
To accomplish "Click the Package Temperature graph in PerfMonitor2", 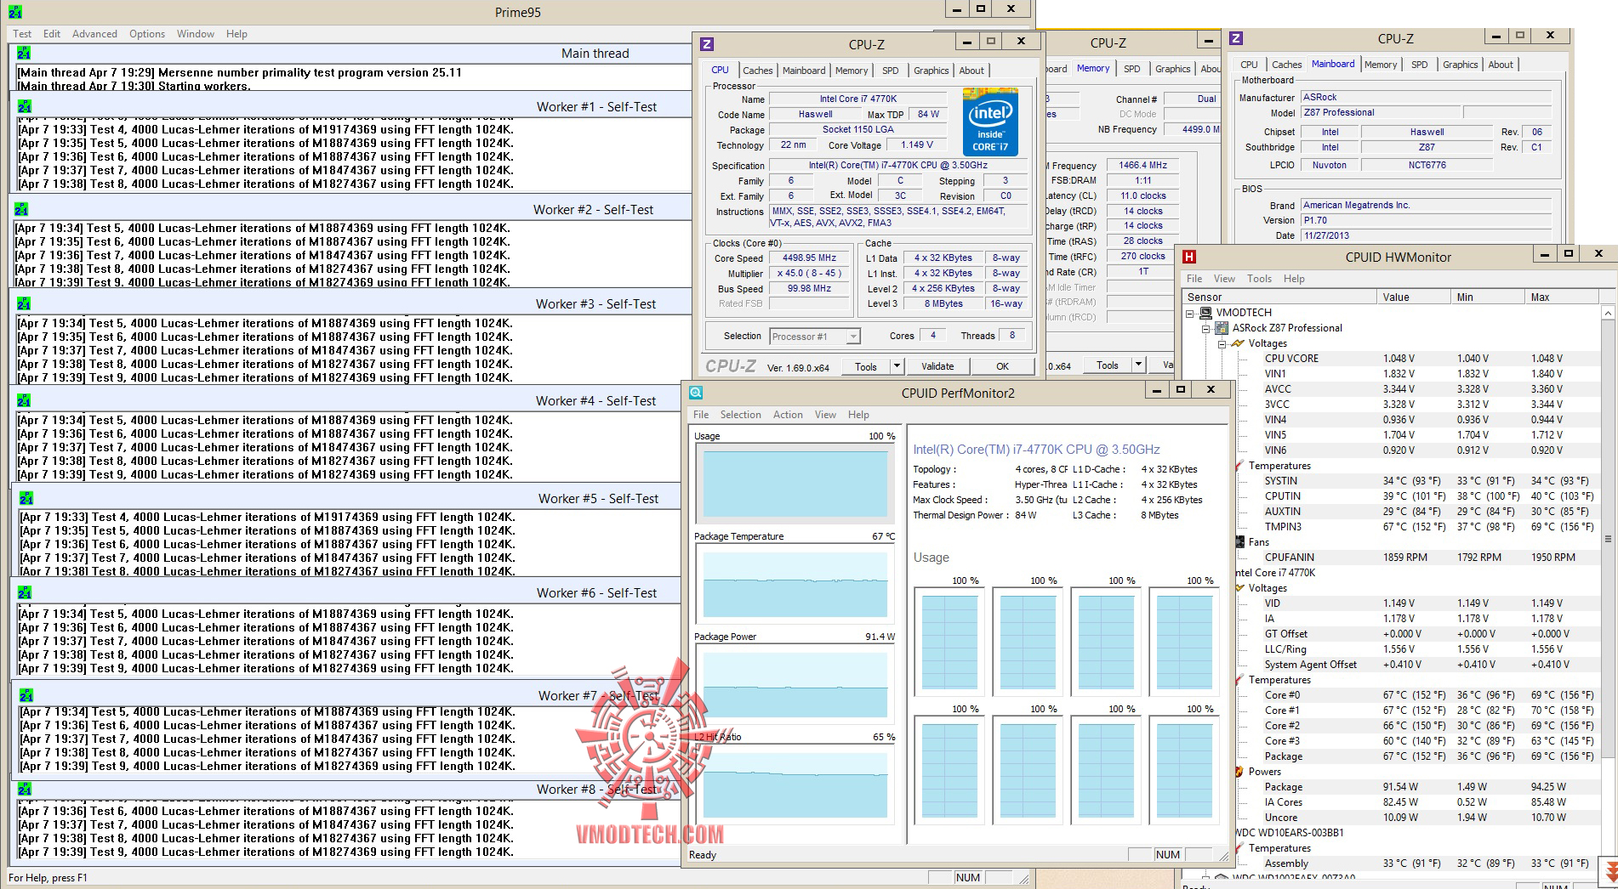I will click(x=795, y=585).
